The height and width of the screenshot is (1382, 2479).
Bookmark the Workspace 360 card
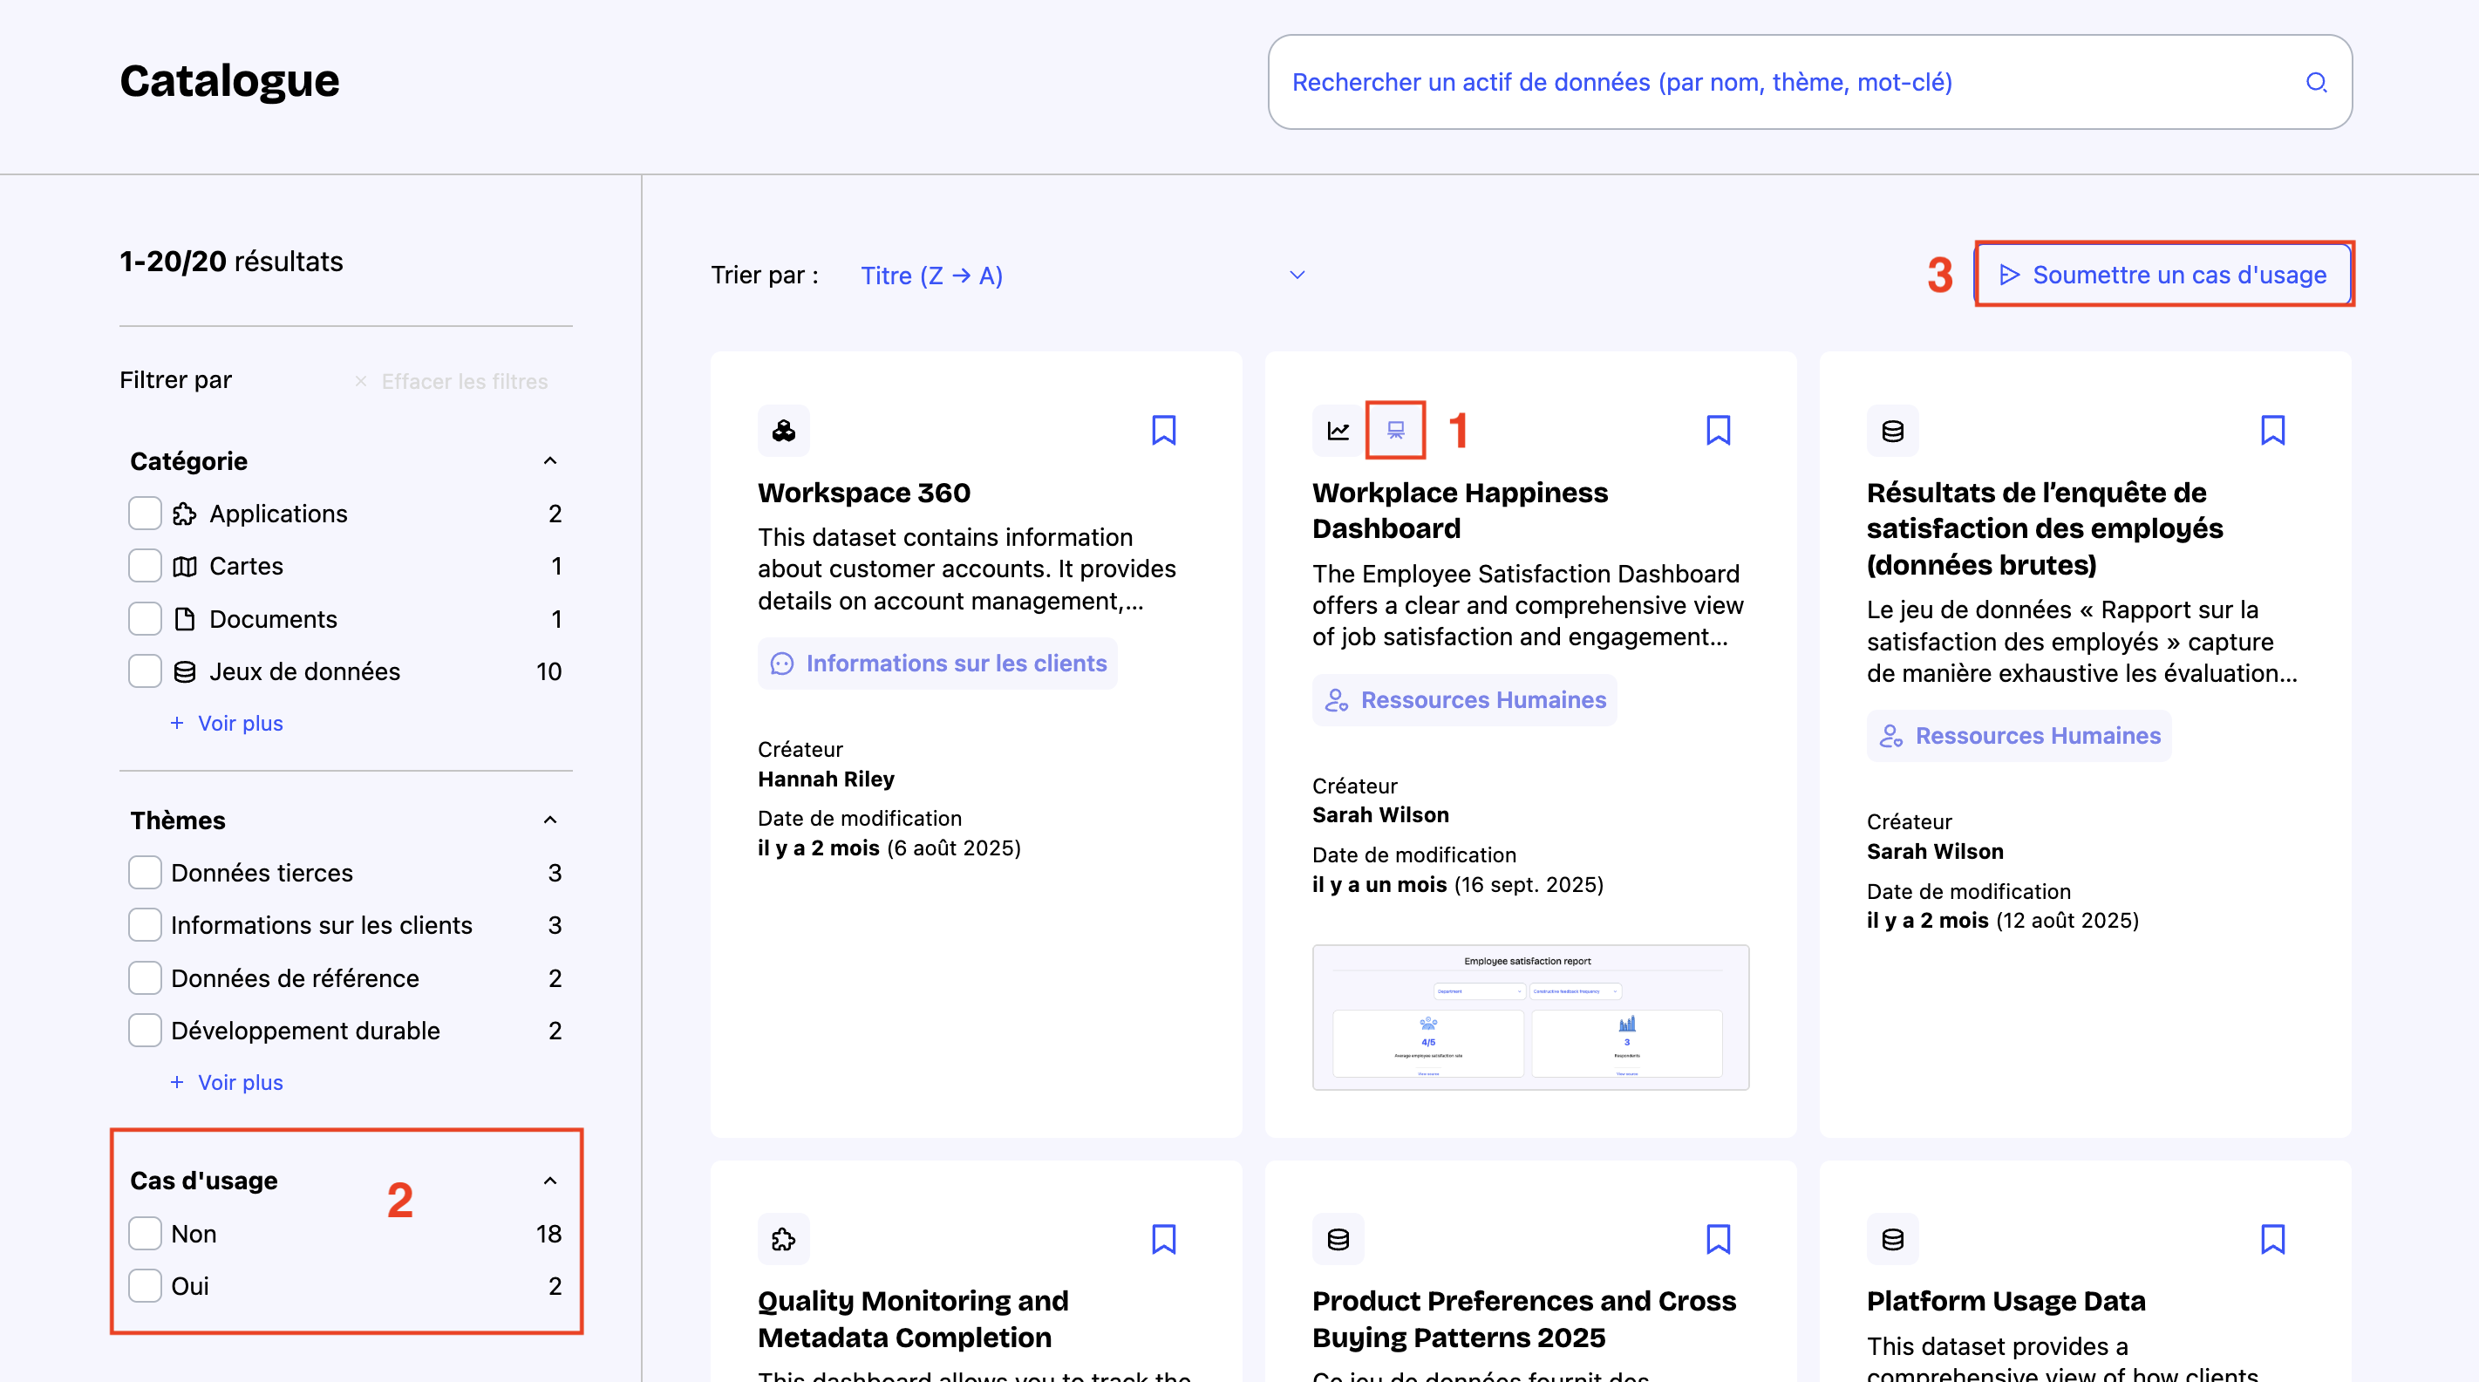pos(1163,430)
